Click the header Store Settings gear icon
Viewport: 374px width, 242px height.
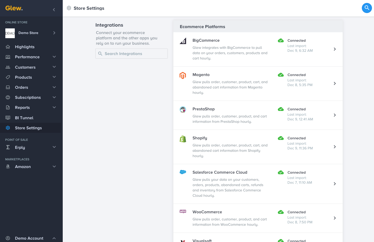click(x=69, y=8)
